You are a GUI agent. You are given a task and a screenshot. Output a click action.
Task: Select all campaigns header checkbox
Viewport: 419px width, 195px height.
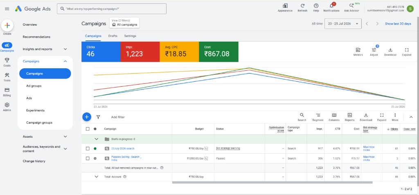pyautogui.click(x=88, y=129)
